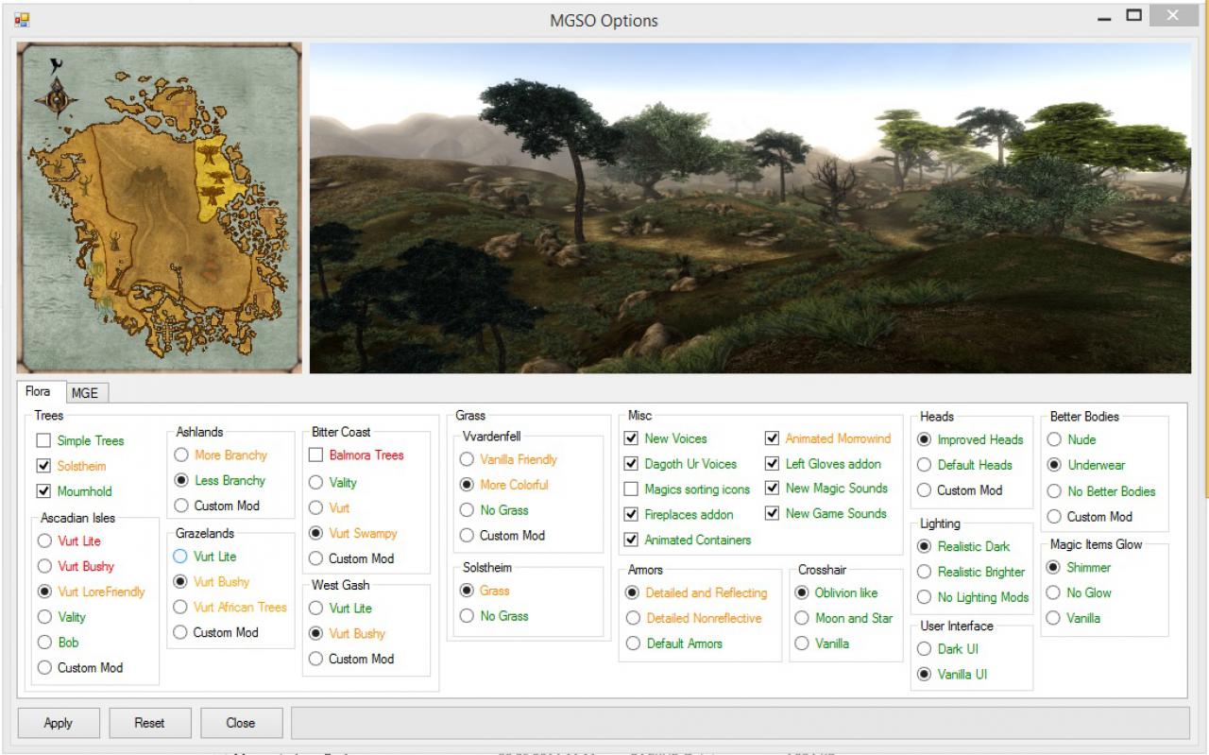Click the Apply button
1209x755 pixels.
tap(59, 723)
